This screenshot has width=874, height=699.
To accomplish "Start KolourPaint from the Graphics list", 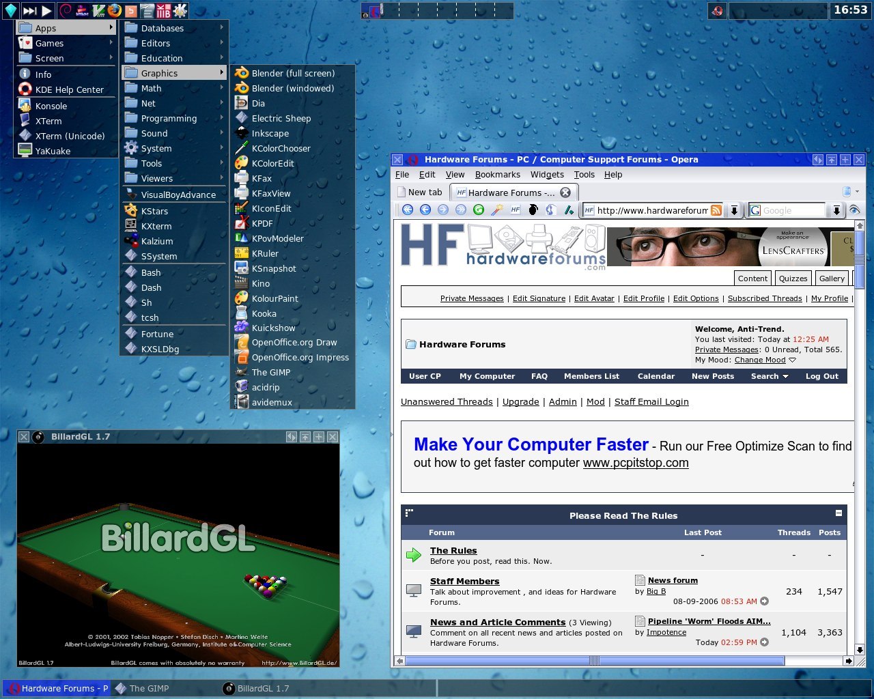I will pyautogui.click(x=292, y=298).
